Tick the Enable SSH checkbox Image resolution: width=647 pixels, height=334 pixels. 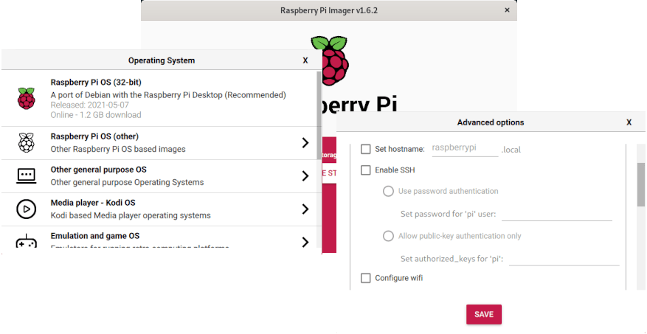(x=366, y=170)
